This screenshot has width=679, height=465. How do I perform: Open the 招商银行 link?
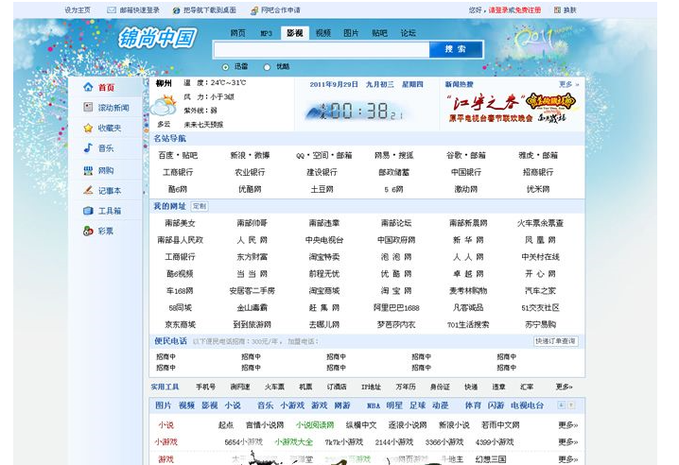tap(538, 172)
